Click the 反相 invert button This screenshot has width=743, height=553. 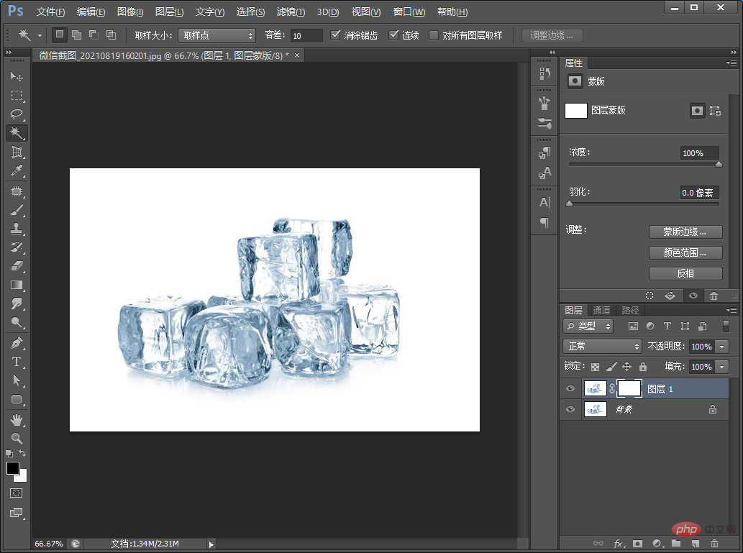tap(685, 273)
